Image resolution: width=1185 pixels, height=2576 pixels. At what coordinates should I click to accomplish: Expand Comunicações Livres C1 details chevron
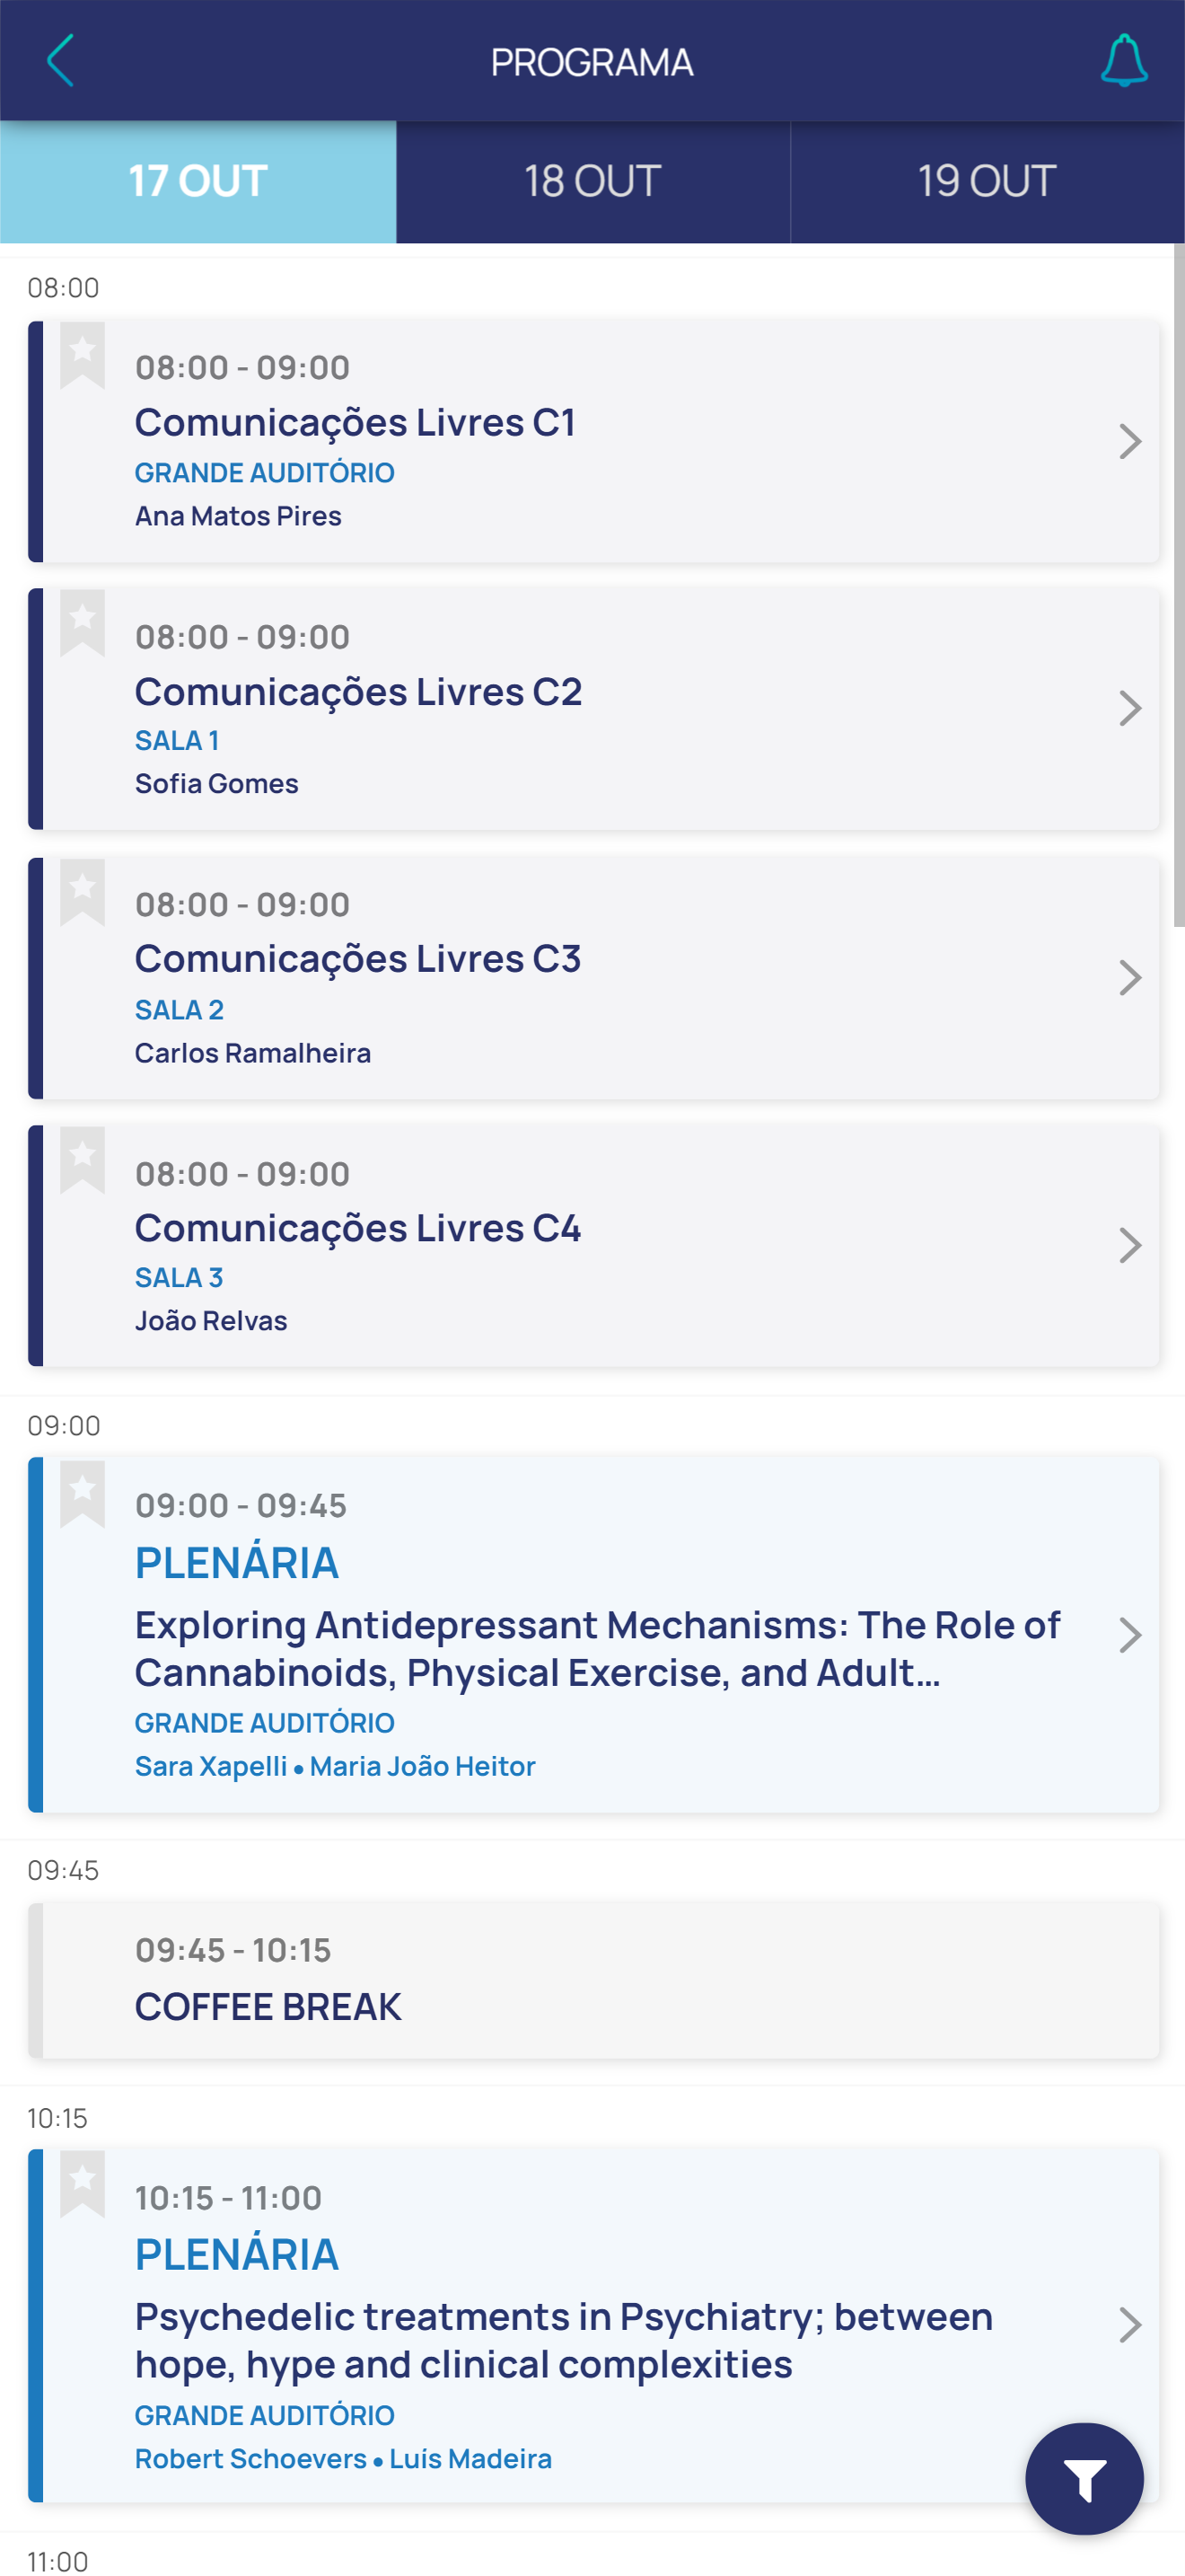1130,441
